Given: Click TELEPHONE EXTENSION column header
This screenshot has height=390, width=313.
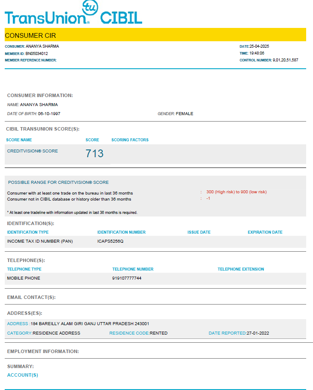Looking at the screenshot, I should pos(241,269).
